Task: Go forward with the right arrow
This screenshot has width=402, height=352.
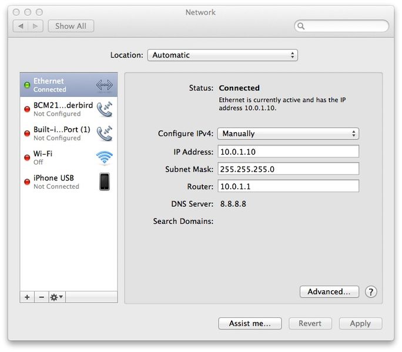Action: [35, 26]
